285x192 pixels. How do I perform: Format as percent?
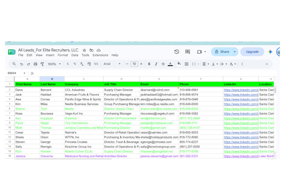click(75, 64)
